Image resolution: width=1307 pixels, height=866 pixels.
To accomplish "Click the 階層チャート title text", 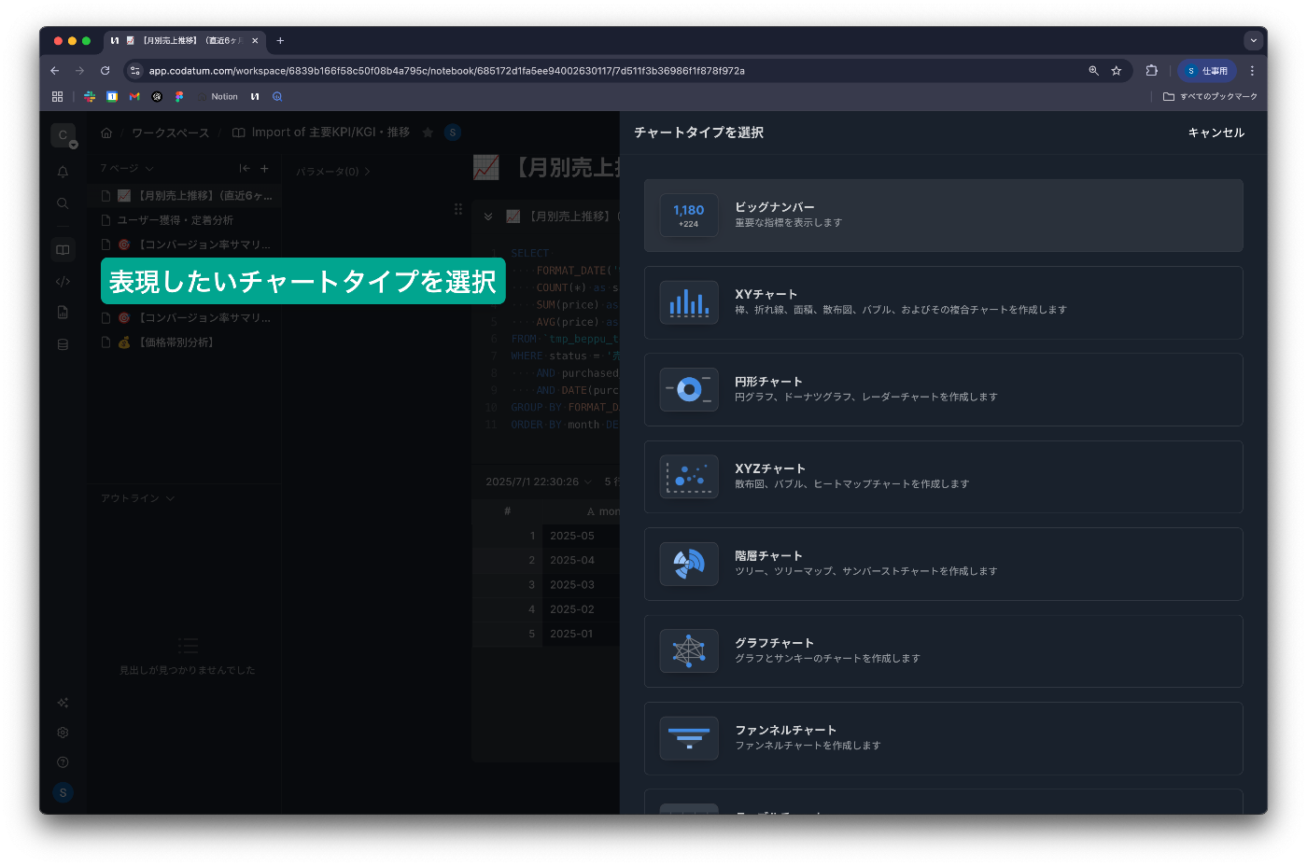I will click(768, 556).
